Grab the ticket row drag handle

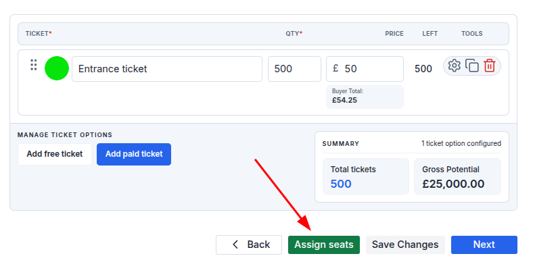click(34, 65)
